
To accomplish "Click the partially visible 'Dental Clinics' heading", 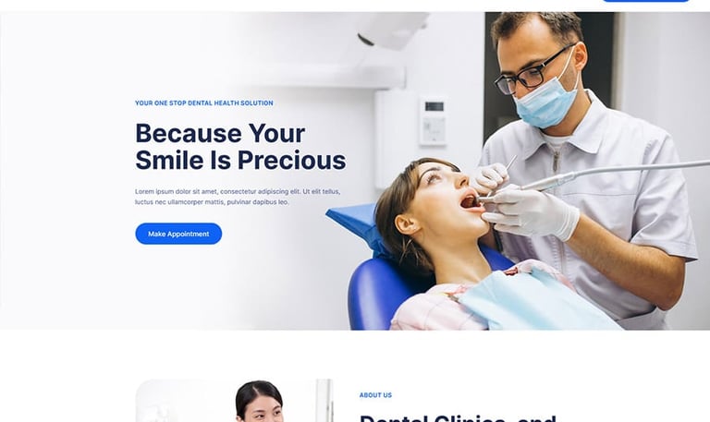I will [458, 418].
